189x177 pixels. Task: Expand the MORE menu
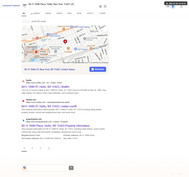point(102,13)
